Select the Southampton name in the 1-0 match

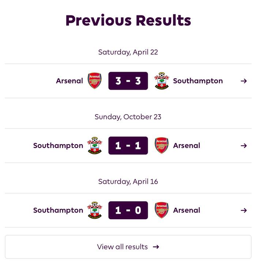click(58, 210)
